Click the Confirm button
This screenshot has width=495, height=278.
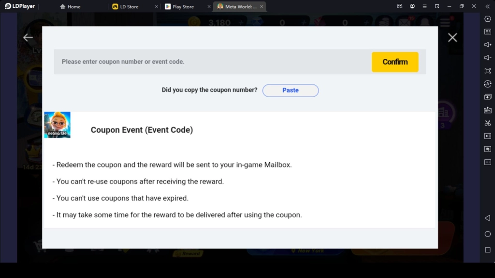tap(395, 62)
